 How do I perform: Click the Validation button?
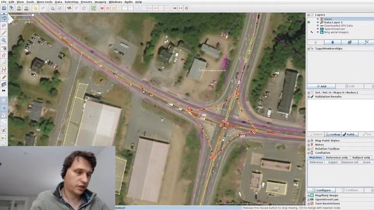[x=349, y=135]
